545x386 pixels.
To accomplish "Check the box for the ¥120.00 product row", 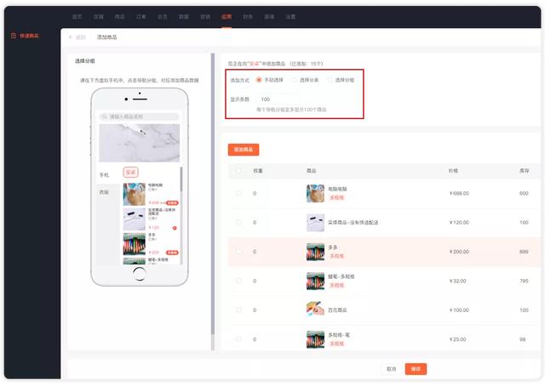I will click(x=238, y=222).
